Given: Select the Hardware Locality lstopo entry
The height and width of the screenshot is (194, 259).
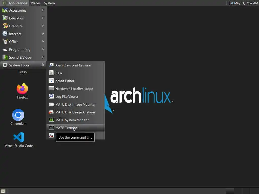Looking at the screenshot, I should point(76,88).
